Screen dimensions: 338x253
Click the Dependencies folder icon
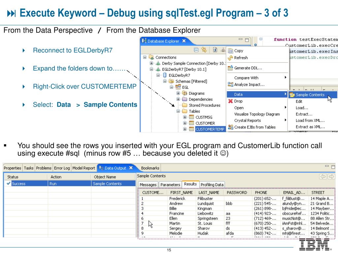185,99
